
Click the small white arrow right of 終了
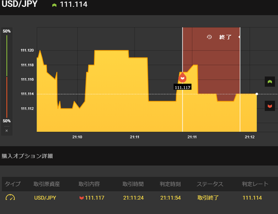(239, 37)
